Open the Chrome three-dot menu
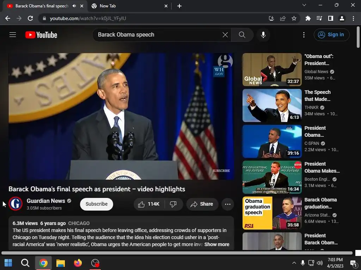Viewport: 361px width, 270px height. point(353,18)
